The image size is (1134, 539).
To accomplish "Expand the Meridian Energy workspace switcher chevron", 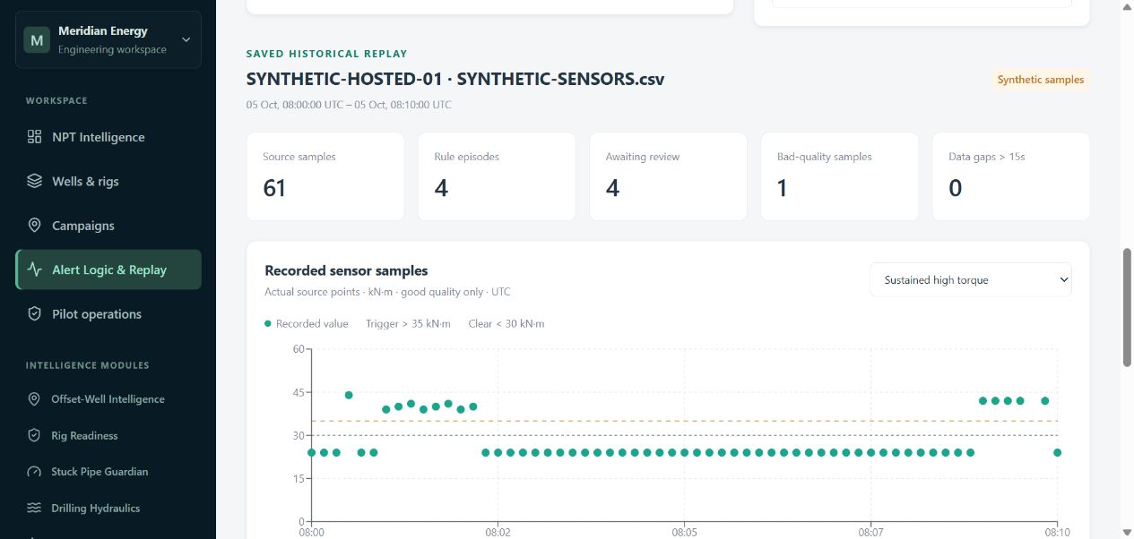I will pos(186,39).
